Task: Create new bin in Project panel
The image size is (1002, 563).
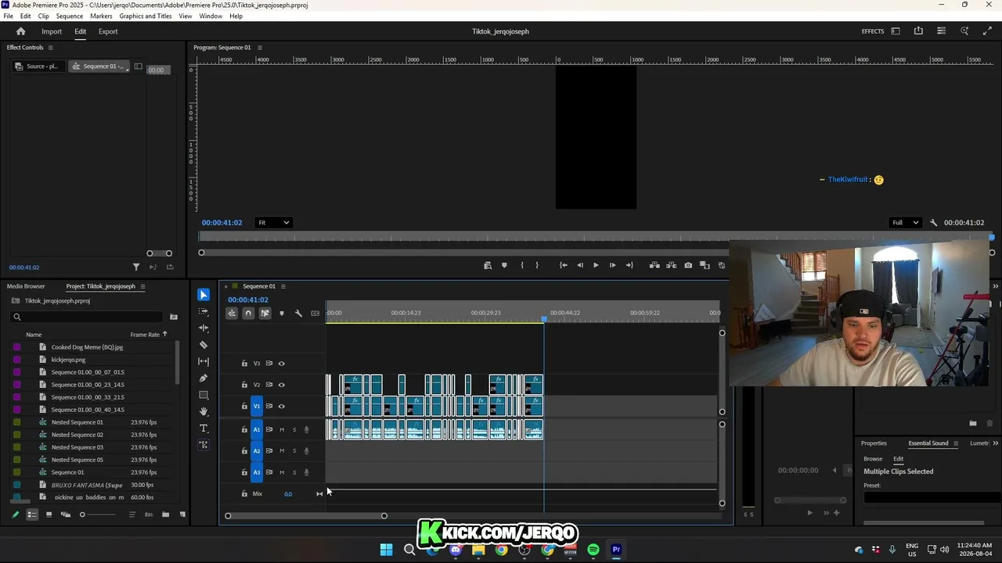Action: (x=165, y=515)
